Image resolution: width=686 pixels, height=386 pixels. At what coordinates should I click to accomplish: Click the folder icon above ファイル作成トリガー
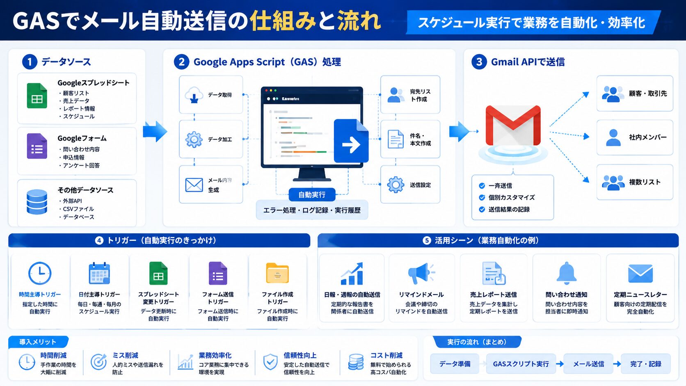(278, 273)
